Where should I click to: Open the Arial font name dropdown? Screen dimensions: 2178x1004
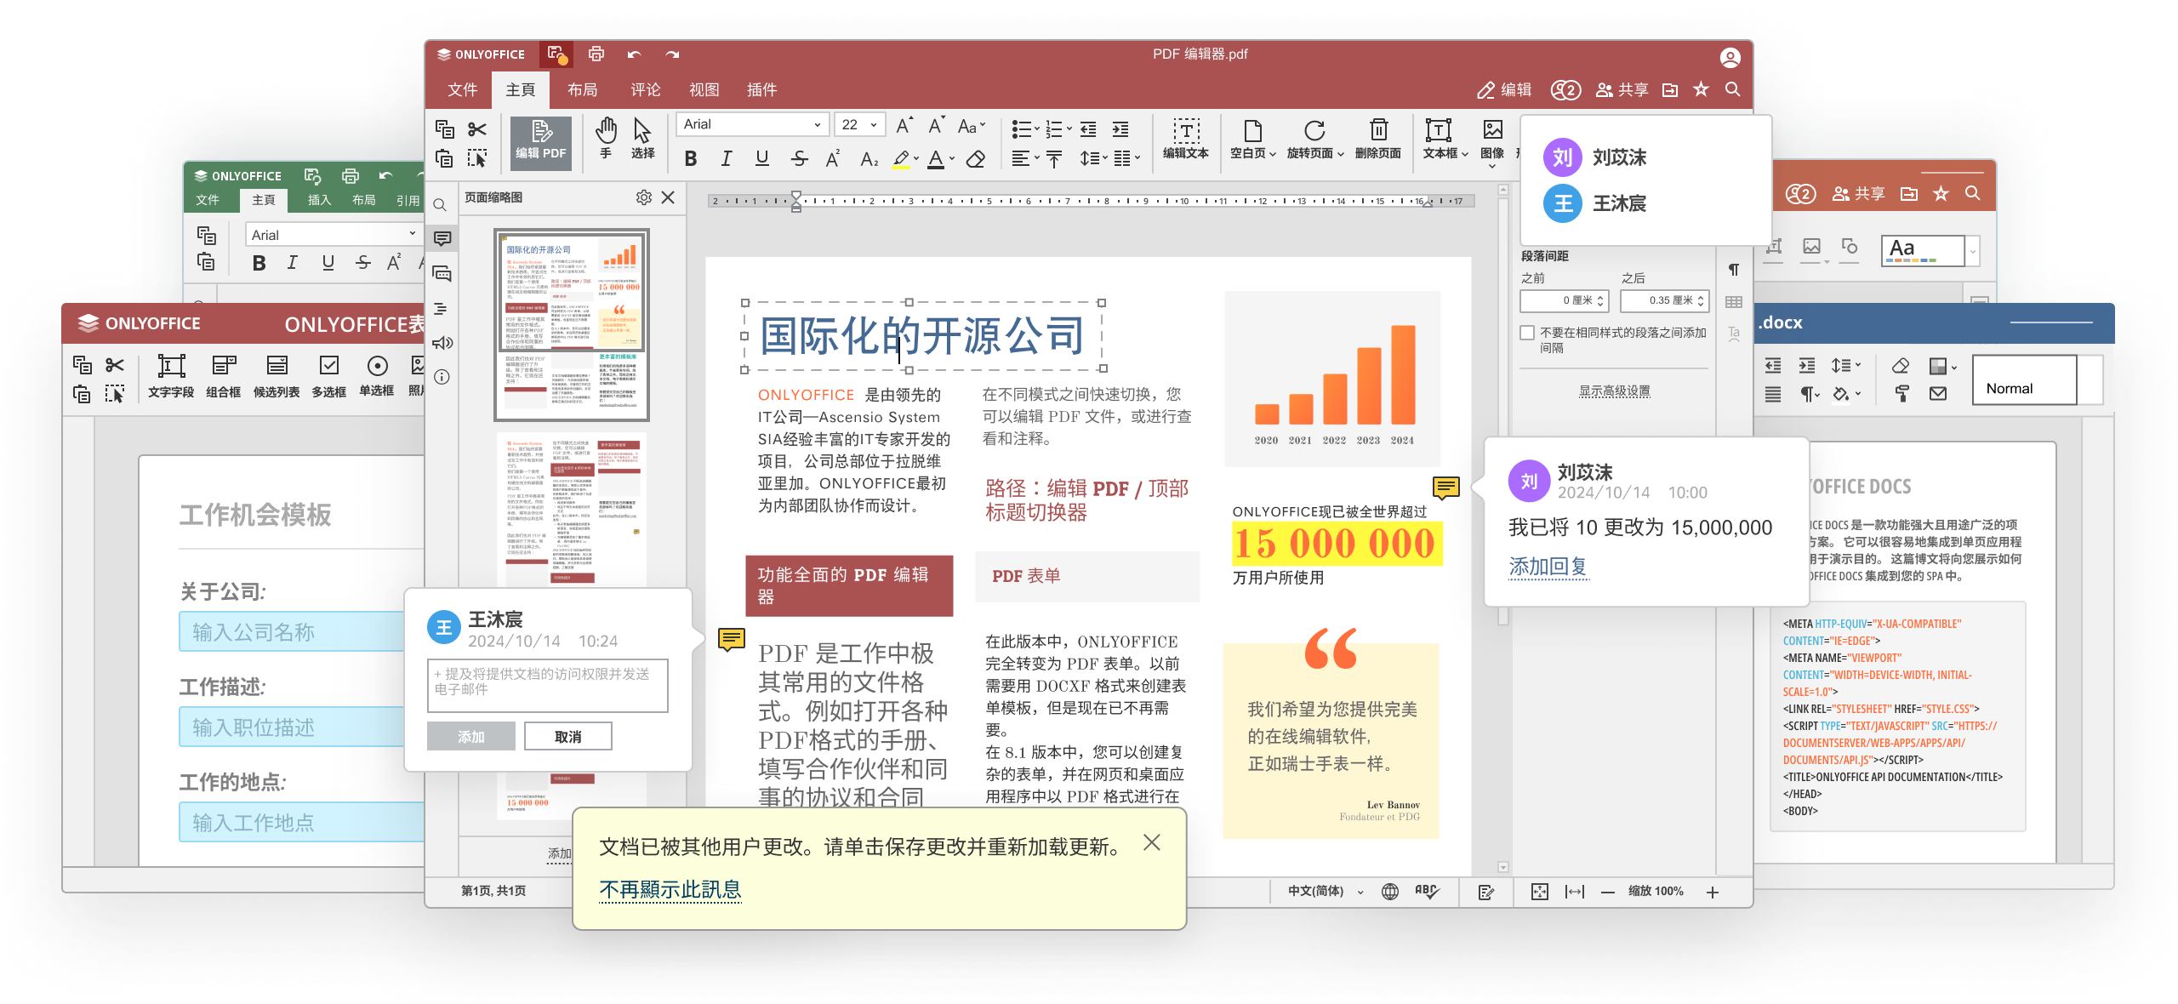(752, 124)
